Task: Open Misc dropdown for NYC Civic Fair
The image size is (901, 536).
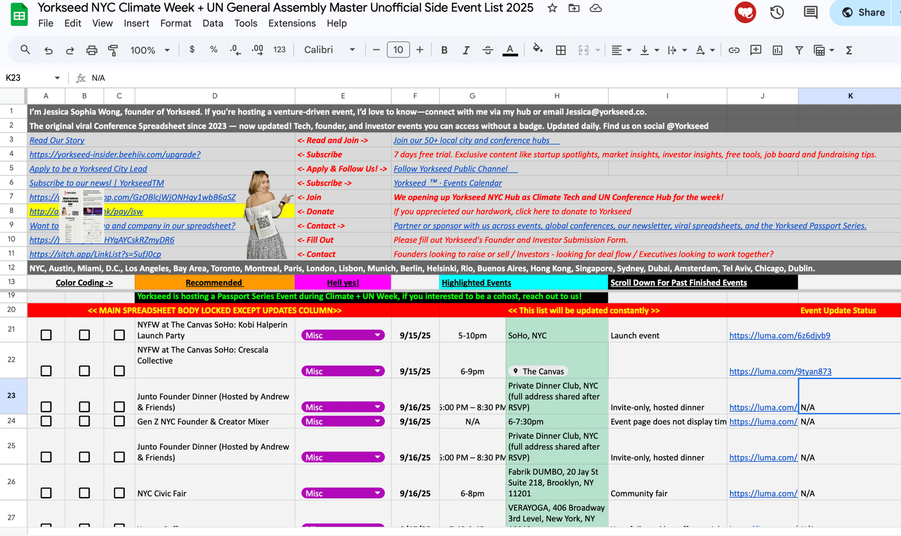Action: tap(343, 493)
